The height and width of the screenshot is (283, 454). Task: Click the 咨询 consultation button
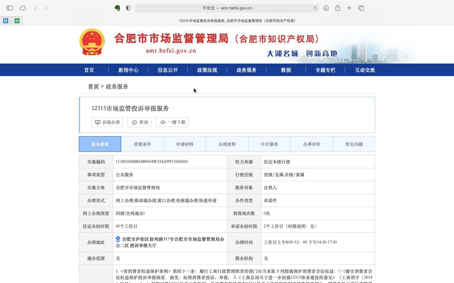pos(139,122)
